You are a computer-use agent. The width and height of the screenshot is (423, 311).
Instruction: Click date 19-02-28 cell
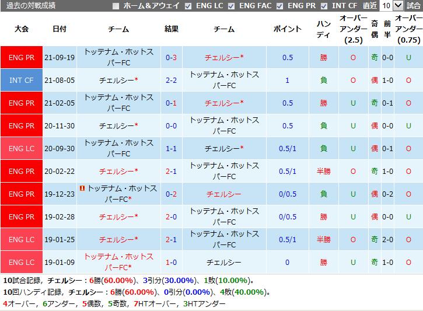60,217
